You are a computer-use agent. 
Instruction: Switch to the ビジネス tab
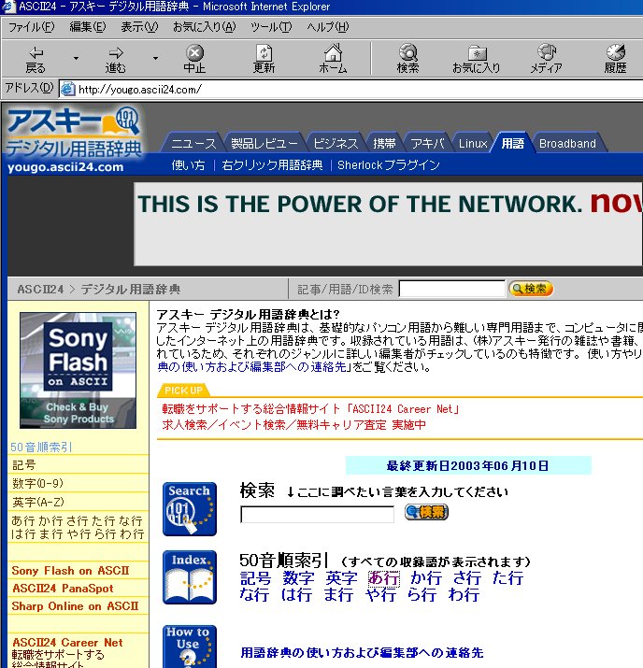click(336, 144)
